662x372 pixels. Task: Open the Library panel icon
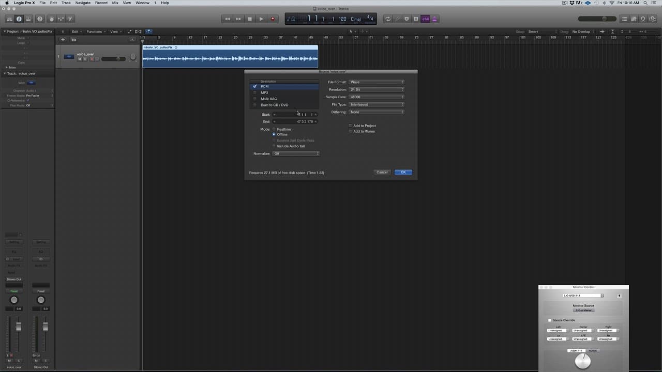point(9,19)
